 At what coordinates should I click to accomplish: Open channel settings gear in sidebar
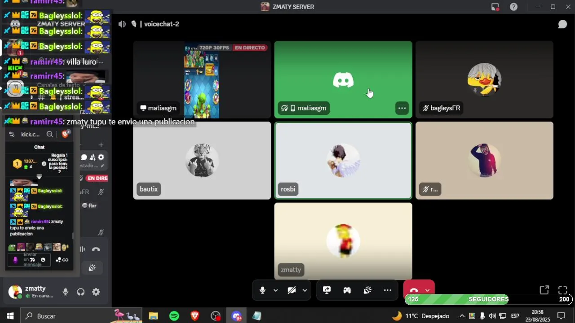click(101, 157)
